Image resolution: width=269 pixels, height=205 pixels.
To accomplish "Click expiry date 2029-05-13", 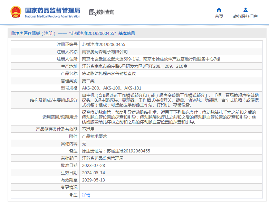I will (x=94, y=180).
